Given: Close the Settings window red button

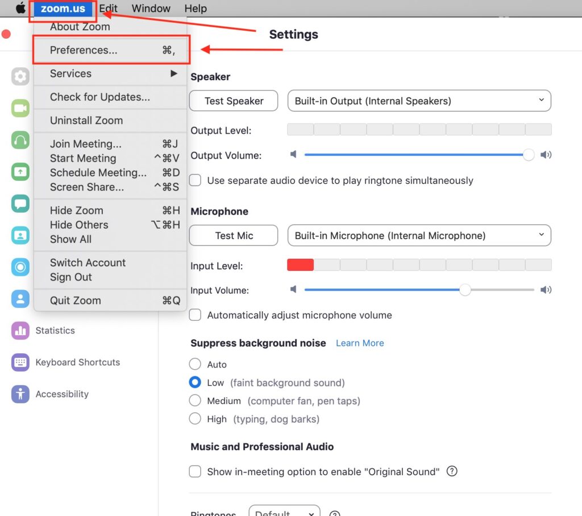Looking at the screenshot, I should tap(6, 34).
